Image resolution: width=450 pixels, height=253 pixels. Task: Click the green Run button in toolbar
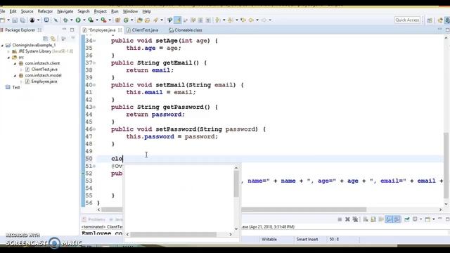coord(78,20)
